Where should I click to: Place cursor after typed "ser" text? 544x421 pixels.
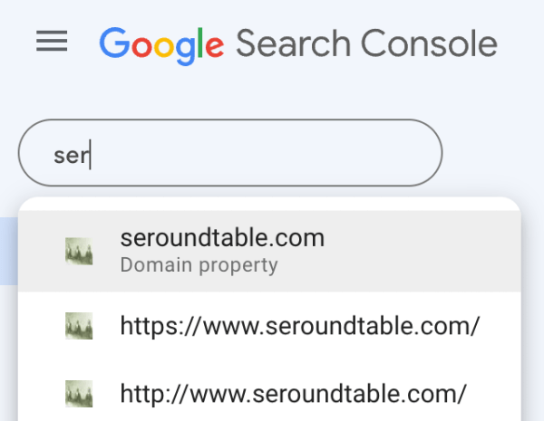91,154
